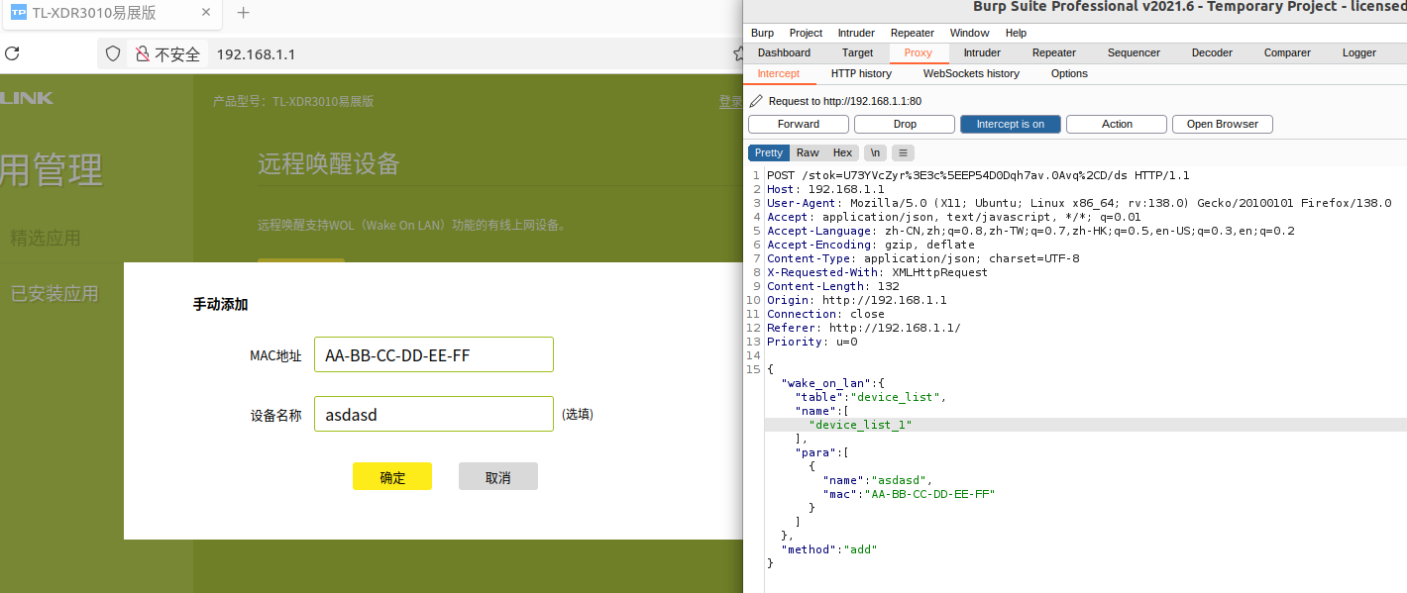Click the highlighted "device_list_1" value
This screenshot has width=1407, height=593.
860,425
